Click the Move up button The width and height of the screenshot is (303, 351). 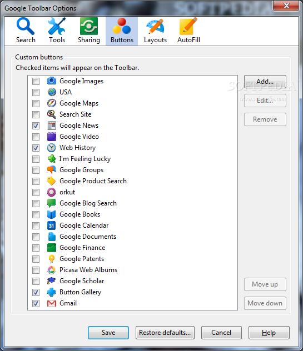(x=265, y=284)
